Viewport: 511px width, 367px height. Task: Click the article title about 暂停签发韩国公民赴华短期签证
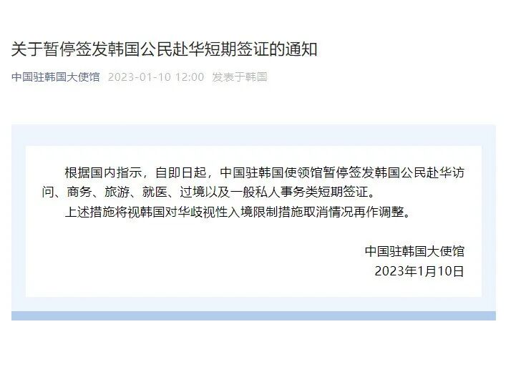(x=165, y=49)
